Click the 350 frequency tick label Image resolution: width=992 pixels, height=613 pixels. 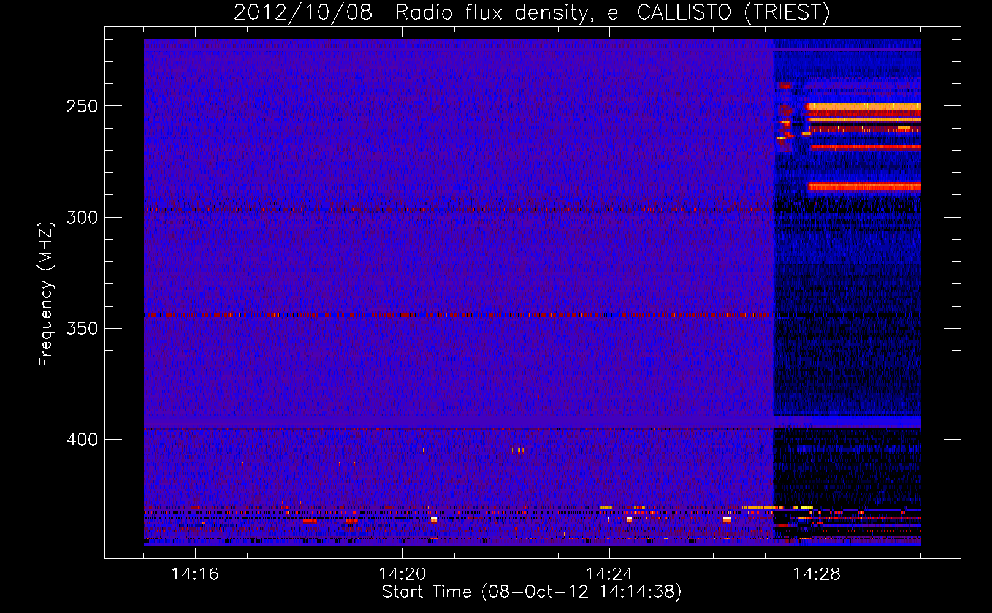[82, 329]
